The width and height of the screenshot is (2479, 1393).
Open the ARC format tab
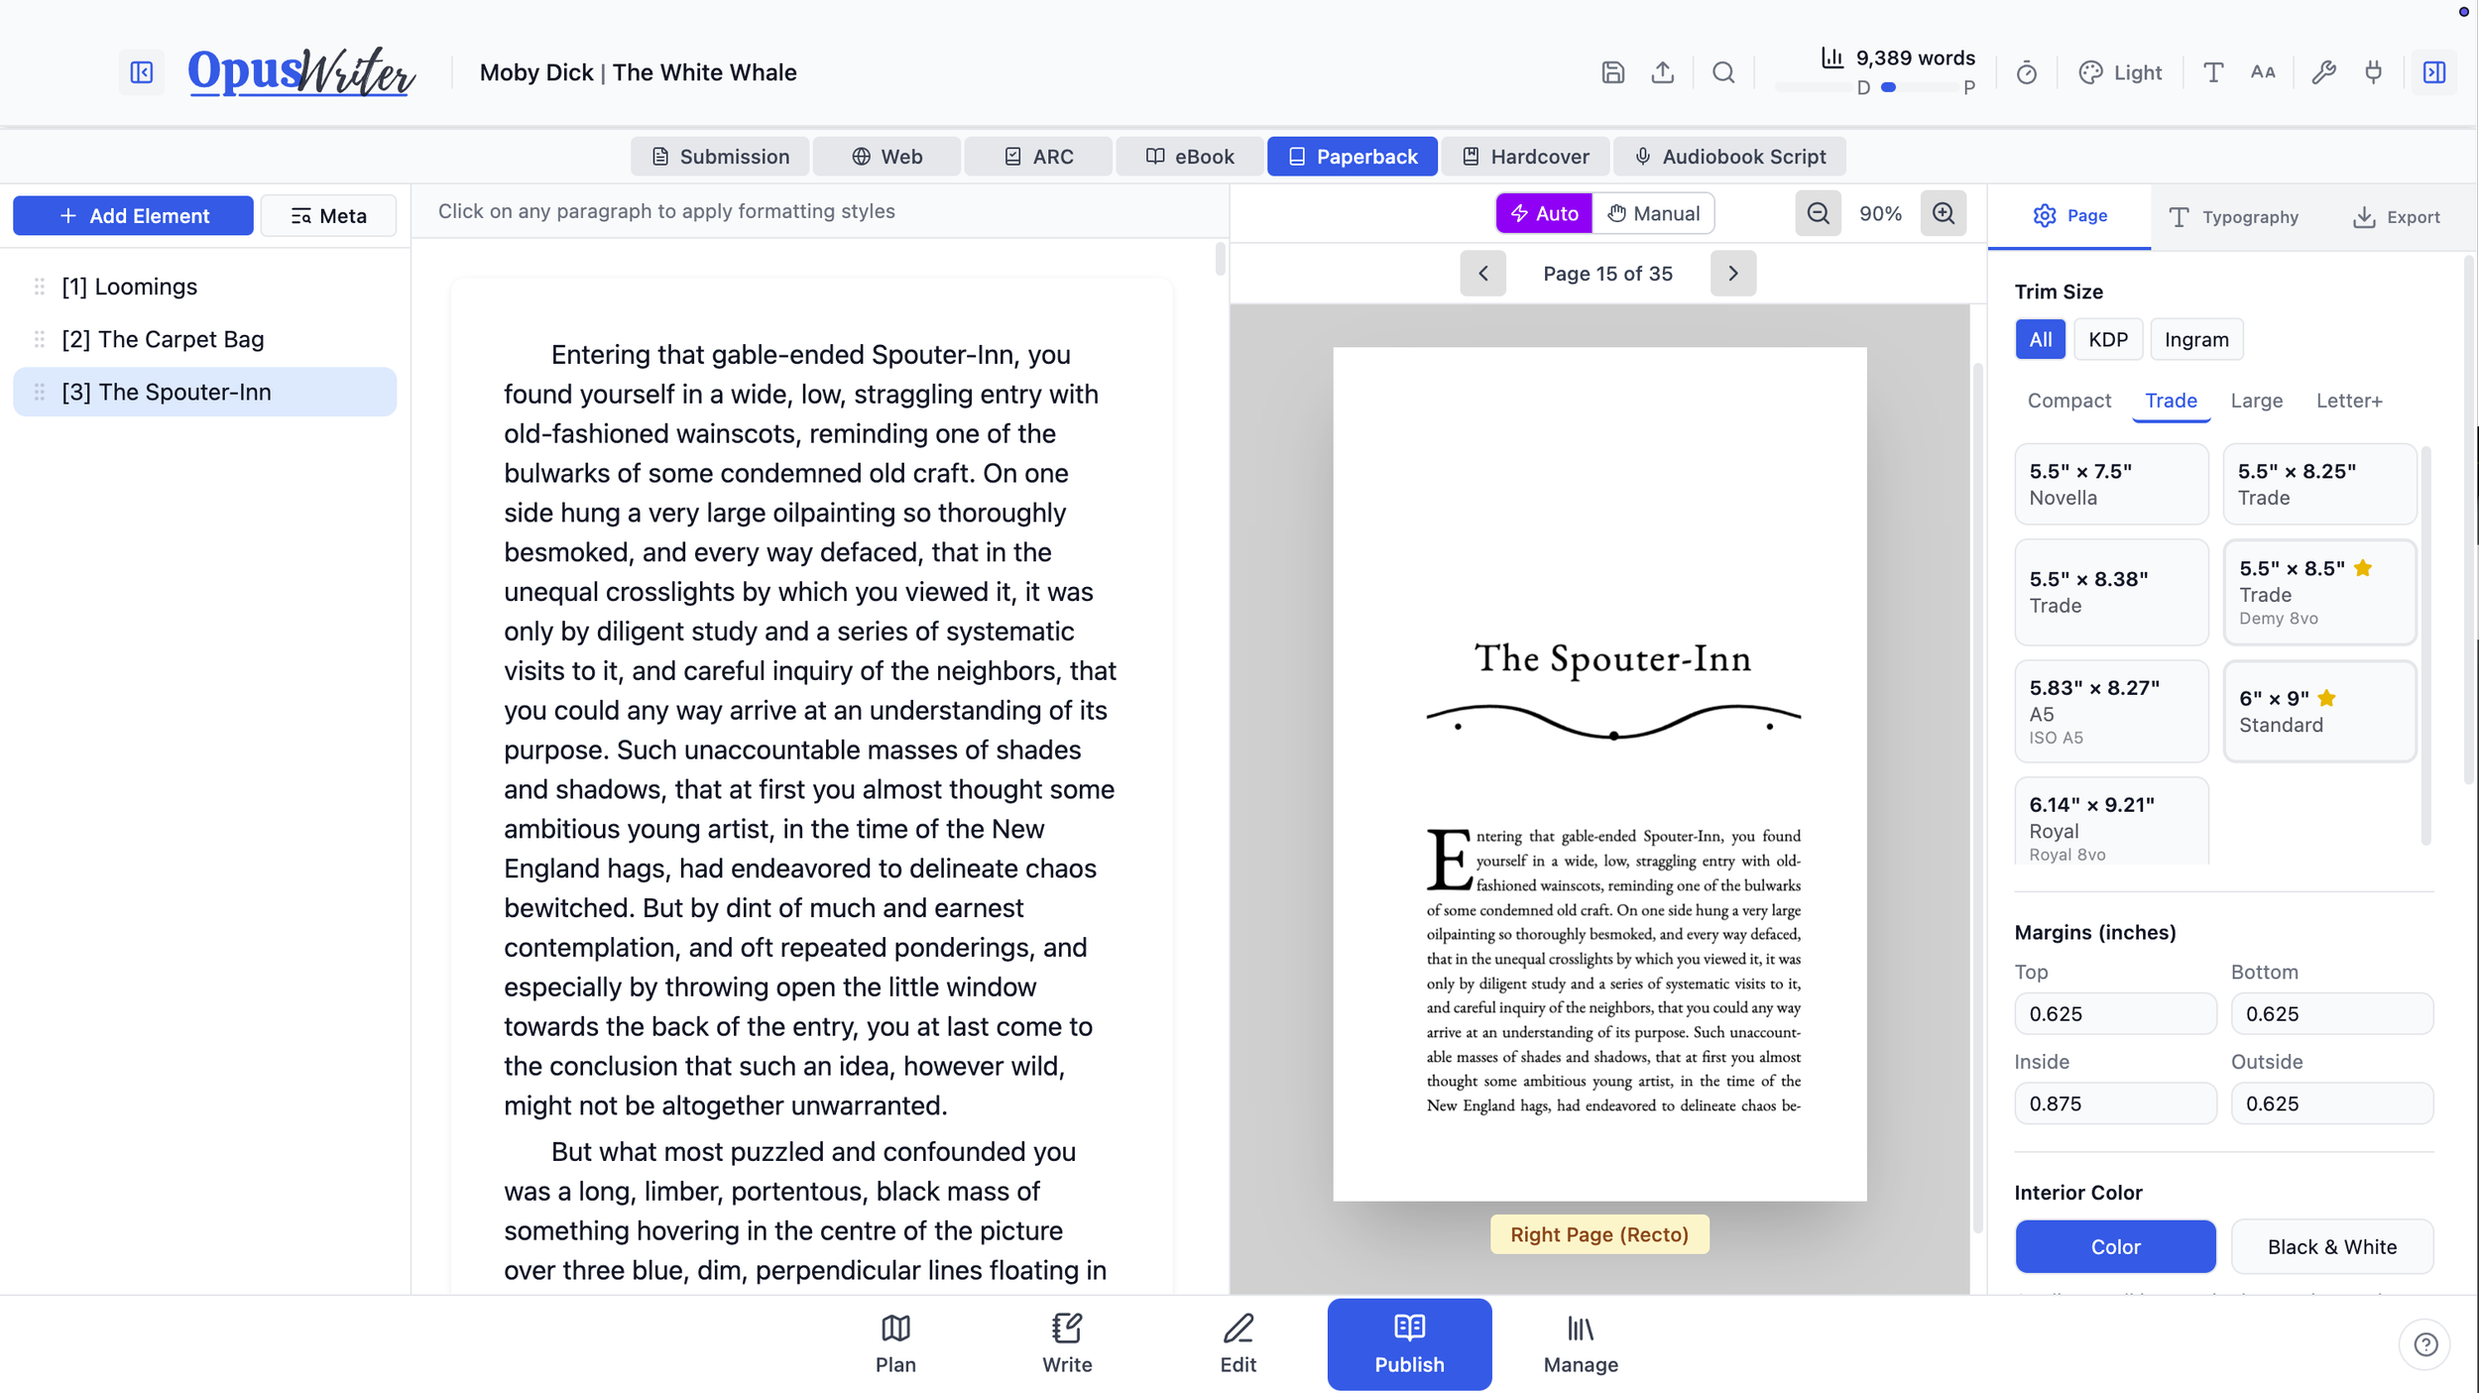[x=1038, y=157]
